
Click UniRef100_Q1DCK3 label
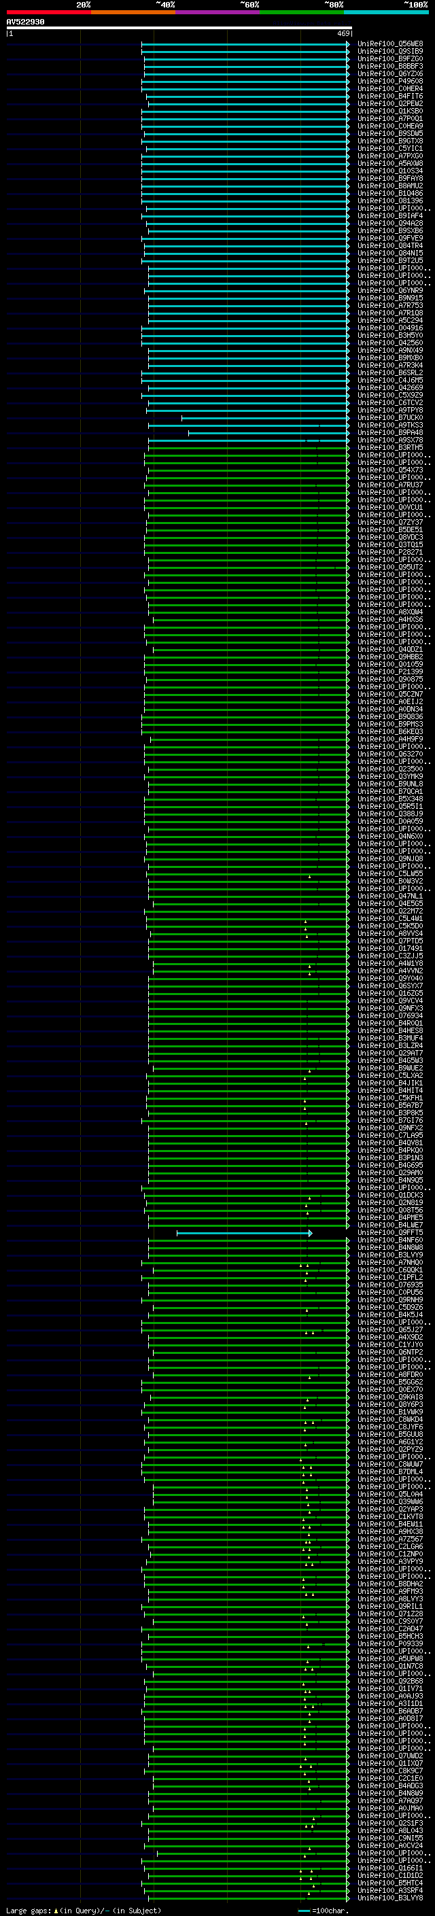coord(390,1196)
